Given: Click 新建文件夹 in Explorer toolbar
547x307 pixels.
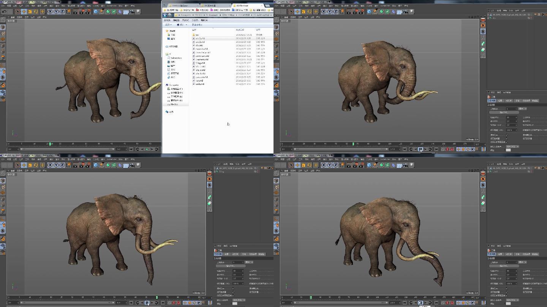Looking at the screenshot, I should (x=197, y=25).
